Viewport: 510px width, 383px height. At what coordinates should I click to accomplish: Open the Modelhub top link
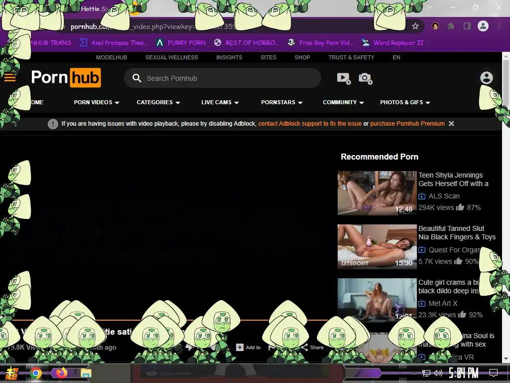112,57
